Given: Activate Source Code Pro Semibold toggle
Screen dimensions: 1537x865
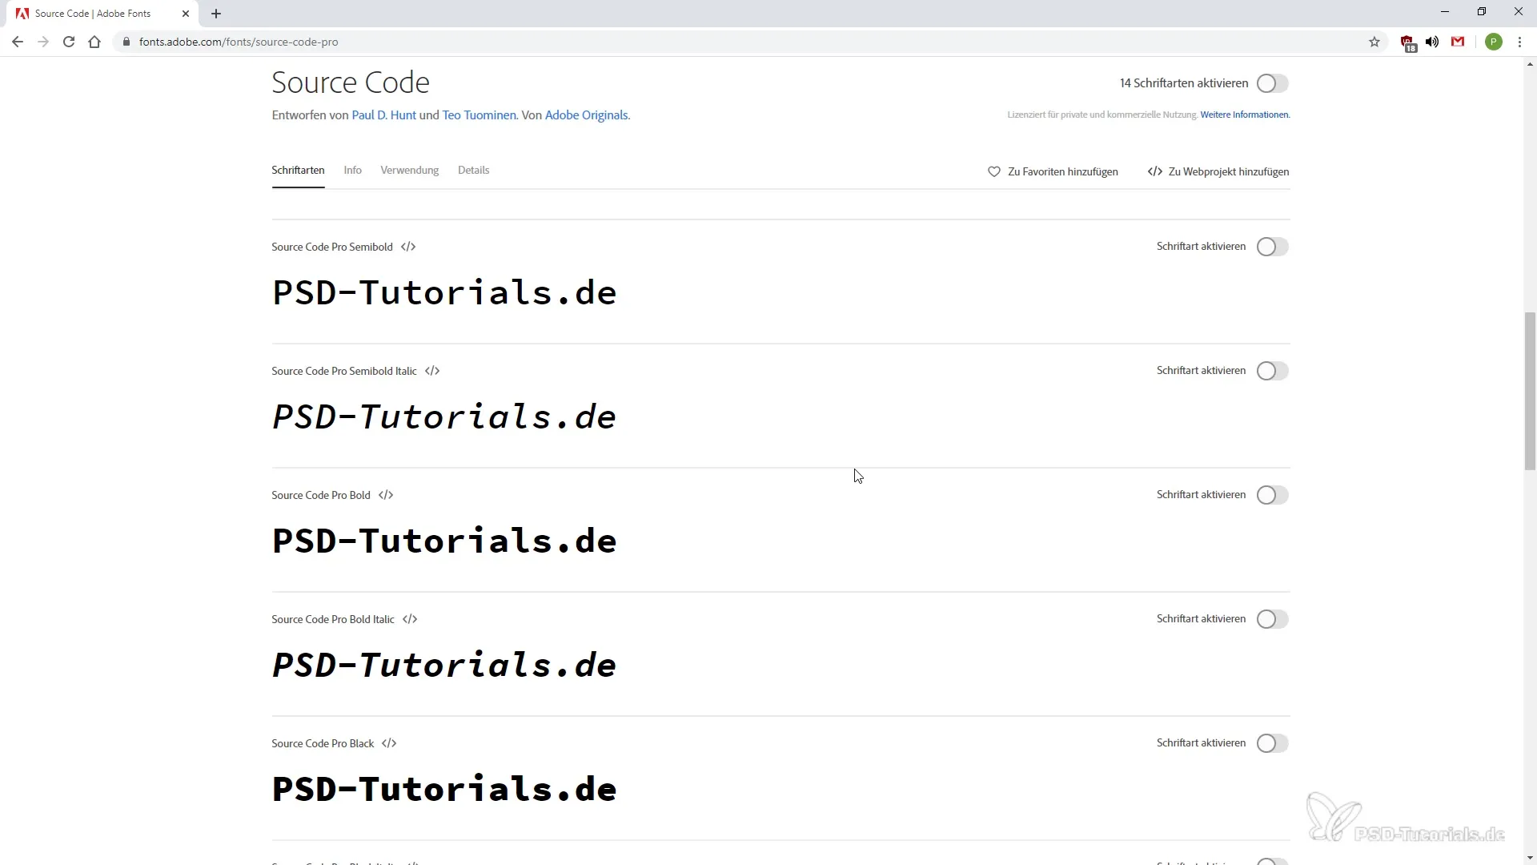Looking at the screenshot, I should pos(1272,247).
